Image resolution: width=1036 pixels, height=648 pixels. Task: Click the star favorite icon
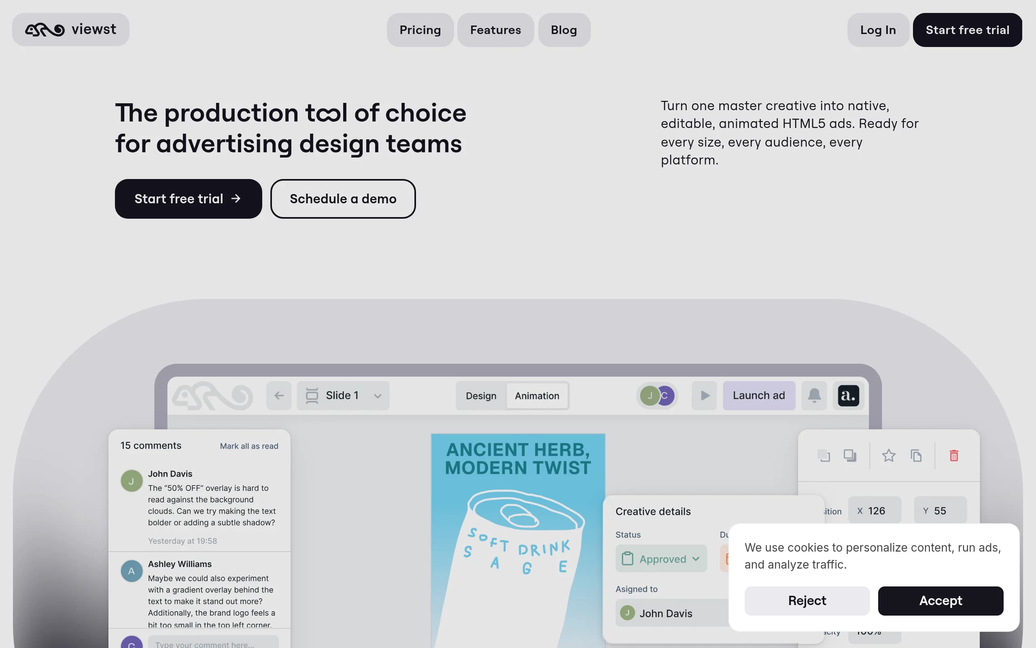pos(889,455)
